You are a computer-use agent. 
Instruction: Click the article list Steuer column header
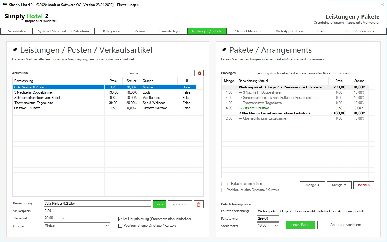132,81
